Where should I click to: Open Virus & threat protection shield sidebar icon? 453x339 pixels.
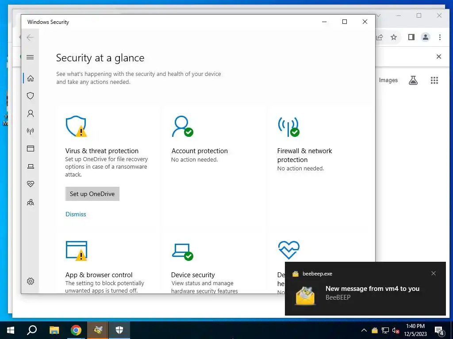(31, 96)
